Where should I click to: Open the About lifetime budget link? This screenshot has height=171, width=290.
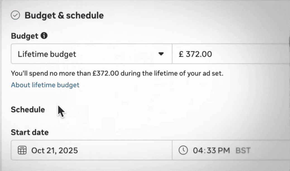click(x=45, y=85)
